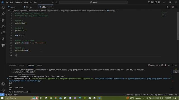Kill terminal with the trash icon
The height and width of the screenshot is (100, 179).
coord(166,65)
